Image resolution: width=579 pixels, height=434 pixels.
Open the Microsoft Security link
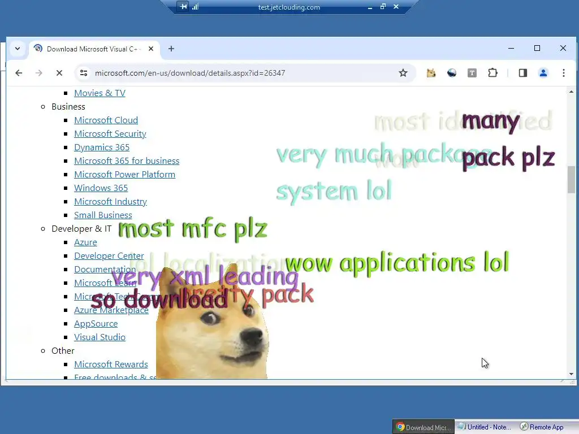tap(110, 133)
